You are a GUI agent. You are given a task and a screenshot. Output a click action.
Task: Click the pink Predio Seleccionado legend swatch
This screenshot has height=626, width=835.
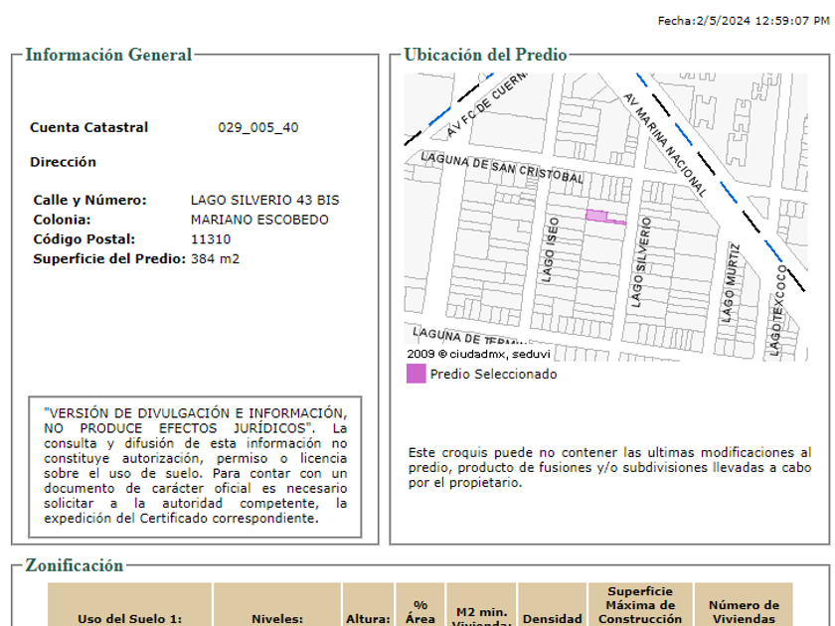[x=416, y=375]
